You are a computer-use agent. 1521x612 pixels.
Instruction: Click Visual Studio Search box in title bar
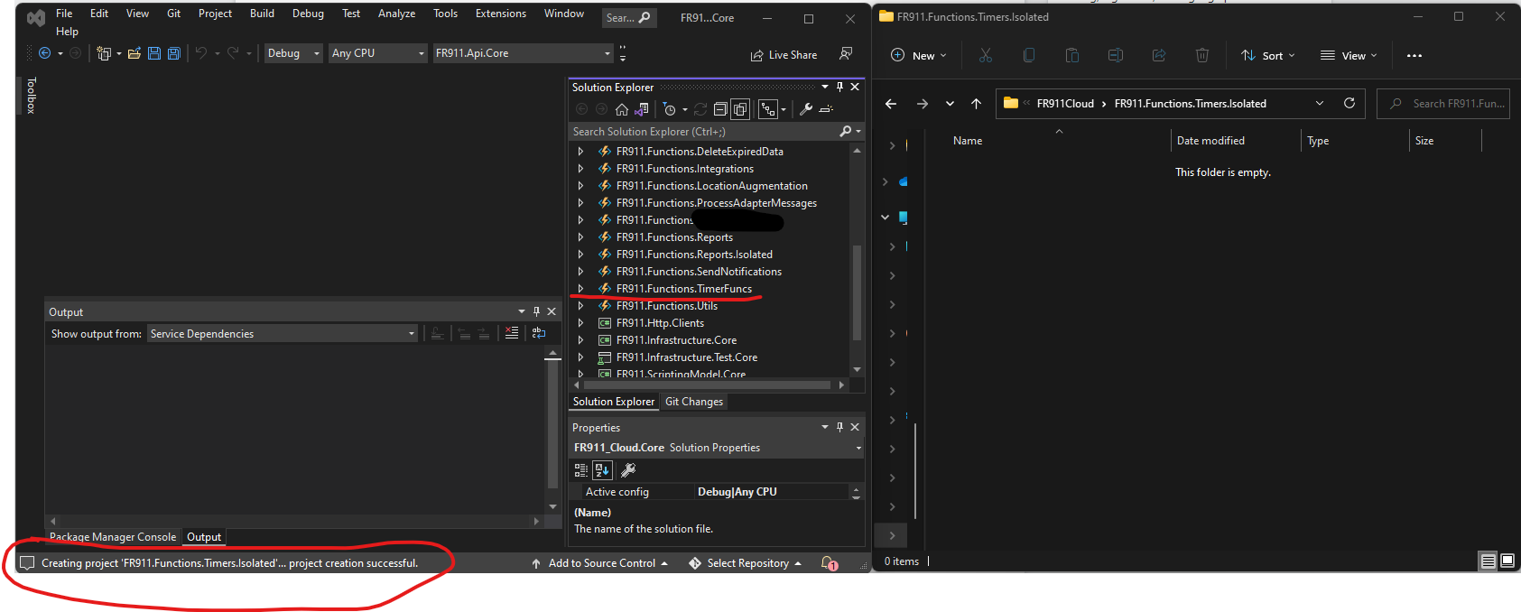coord(629,17)
